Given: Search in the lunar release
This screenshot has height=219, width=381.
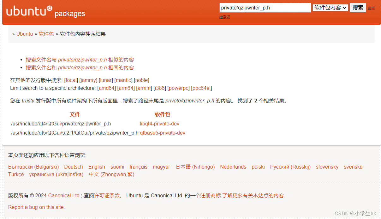Looking at the screenshot, I should (106, 80).
